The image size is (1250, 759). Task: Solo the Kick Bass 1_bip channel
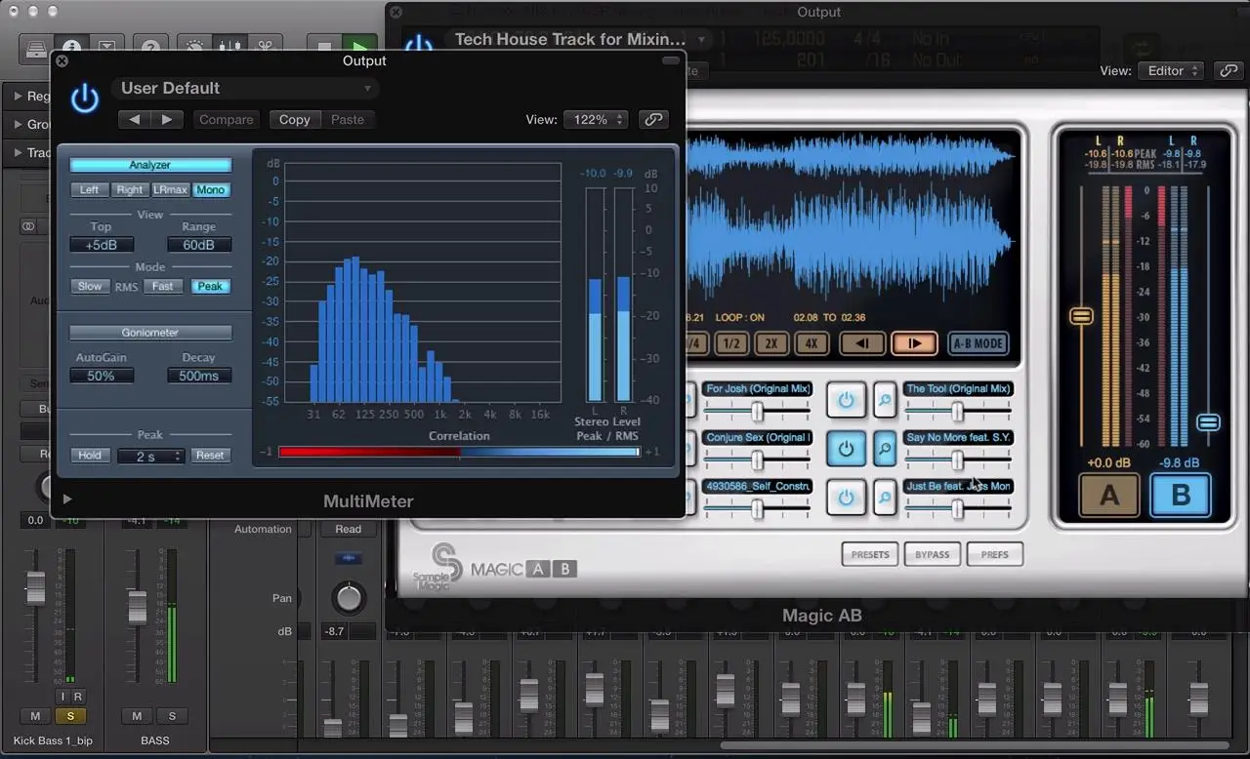[69, 716]
